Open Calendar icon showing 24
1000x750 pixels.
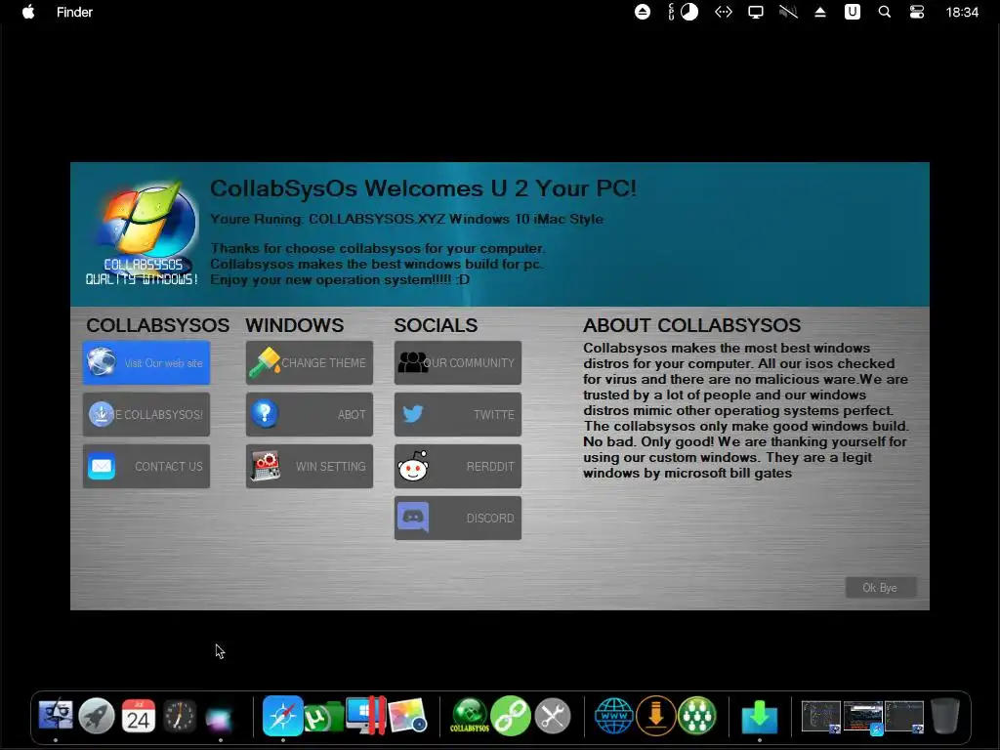click(138, 716)
